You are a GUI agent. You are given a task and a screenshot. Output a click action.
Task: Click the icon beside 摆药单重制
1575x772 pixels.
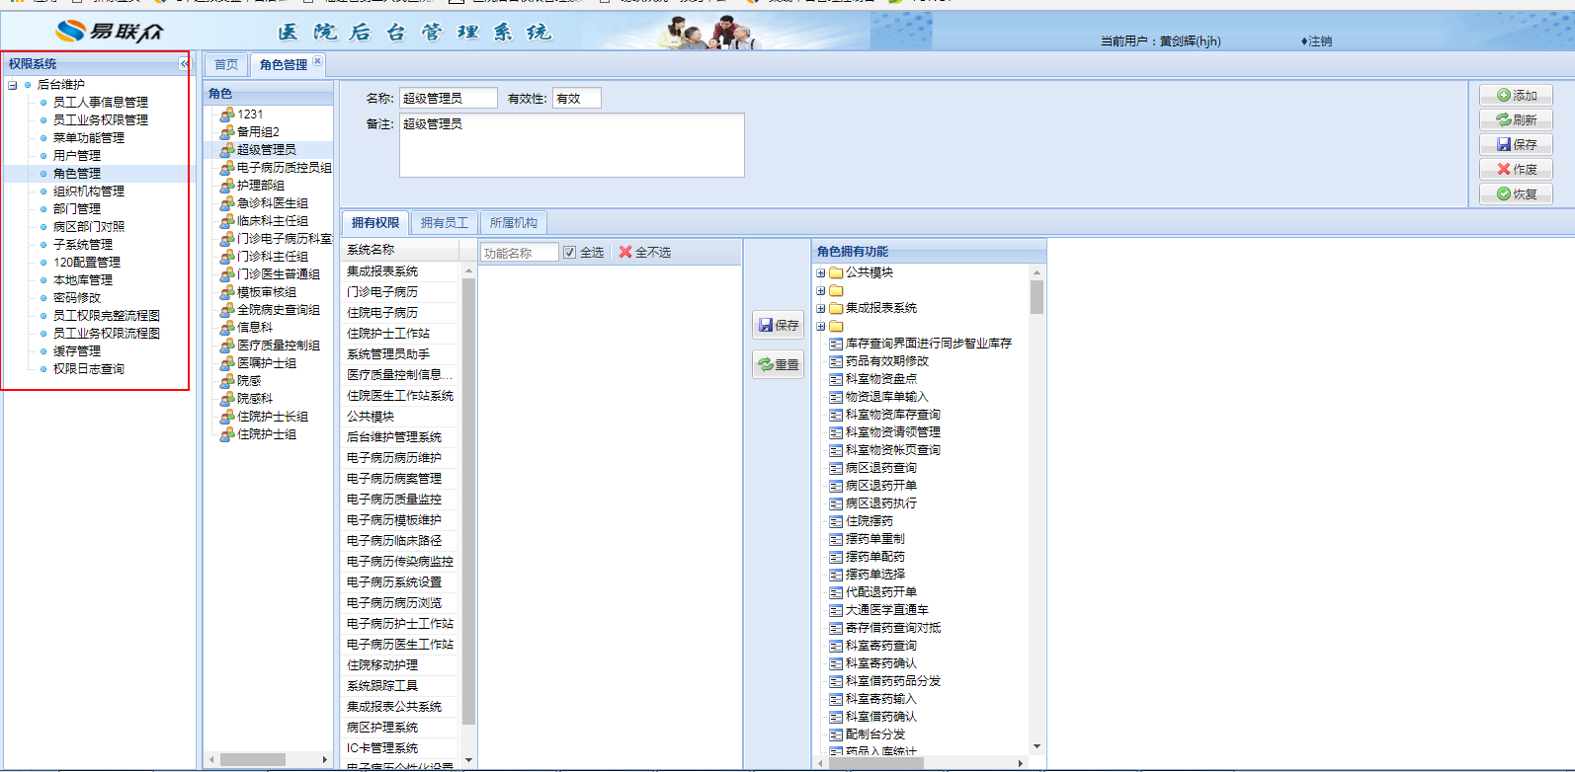[x=836, y=539]
